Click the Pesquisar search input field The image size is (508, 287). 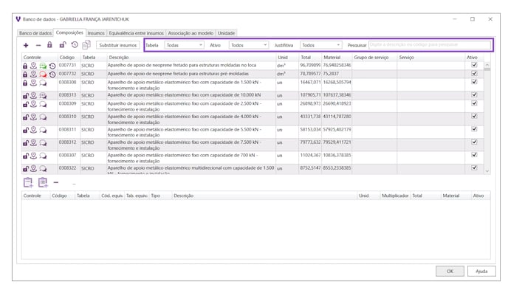pos(430,45)
